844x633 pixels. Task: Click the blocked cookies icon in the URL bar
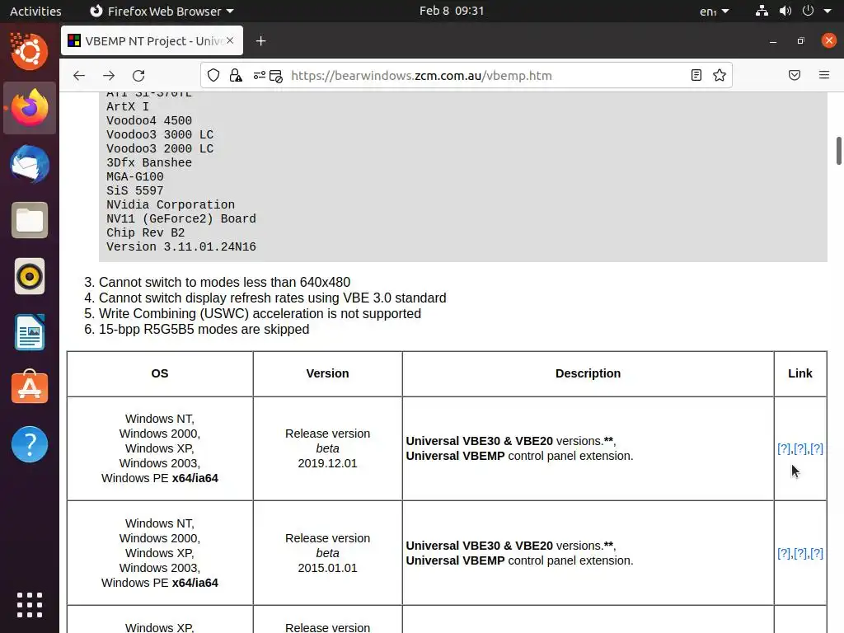[x=276, y=76]
